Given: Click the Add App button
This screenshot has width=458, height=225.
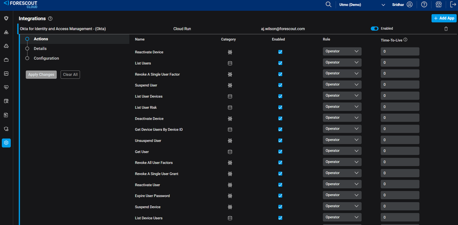Looking at the screenshot, I should pos(444,18).
